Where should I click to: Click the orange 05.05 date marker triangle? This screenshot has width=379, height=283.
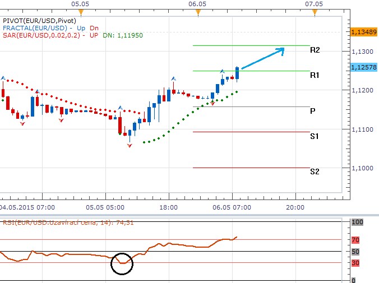click(x=81, y=11)
